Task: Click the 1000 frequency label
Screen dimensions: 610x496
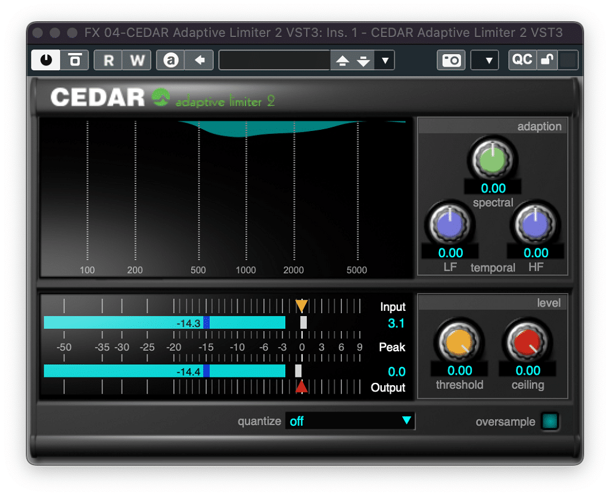Action: tap(246, 270)
